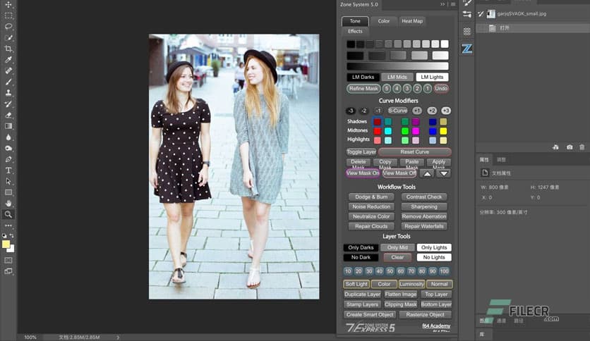Select the Eraser tool
The height and width of the screenshot is (341, 590).
(x=8, y=115)
